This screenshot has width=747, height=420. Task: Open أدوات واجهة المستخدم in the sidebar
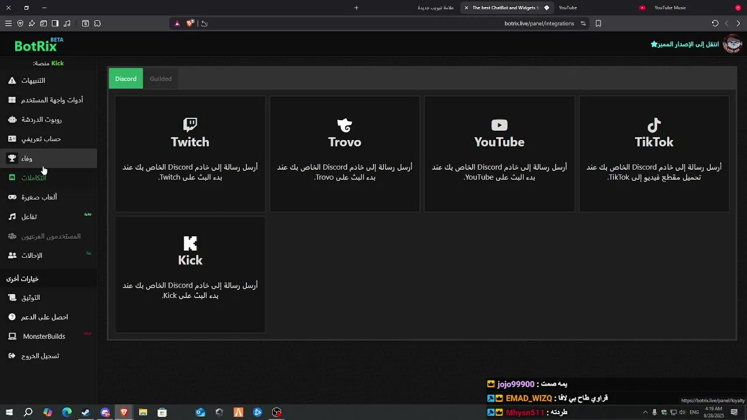tap(48, 100)
